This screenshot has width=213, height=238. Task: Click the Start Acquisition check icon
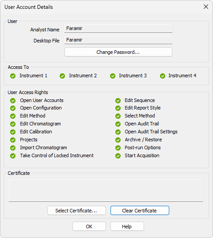click(x=118, y=156)
